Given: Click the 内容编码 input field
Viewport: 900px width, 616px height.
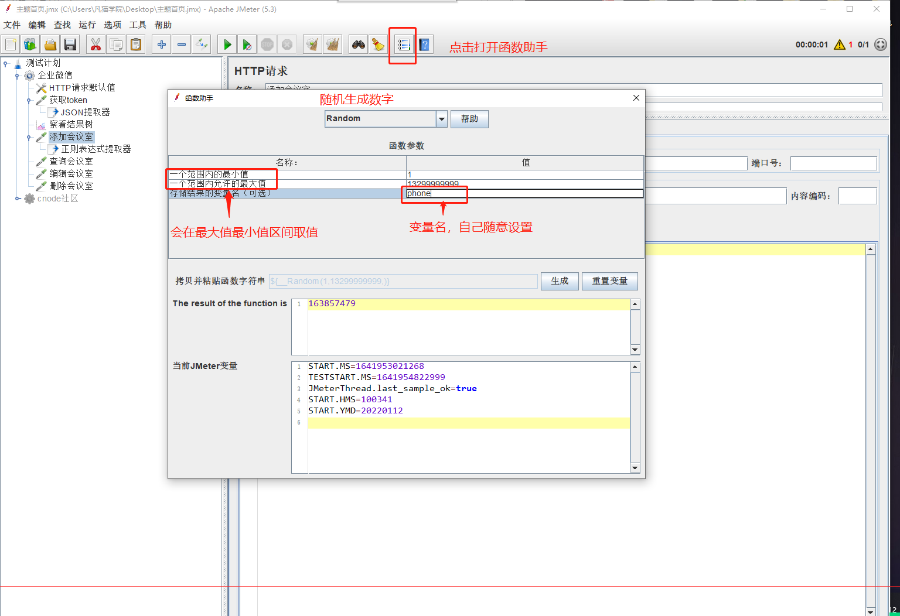Looking at the screenshot, I should 857,196.
